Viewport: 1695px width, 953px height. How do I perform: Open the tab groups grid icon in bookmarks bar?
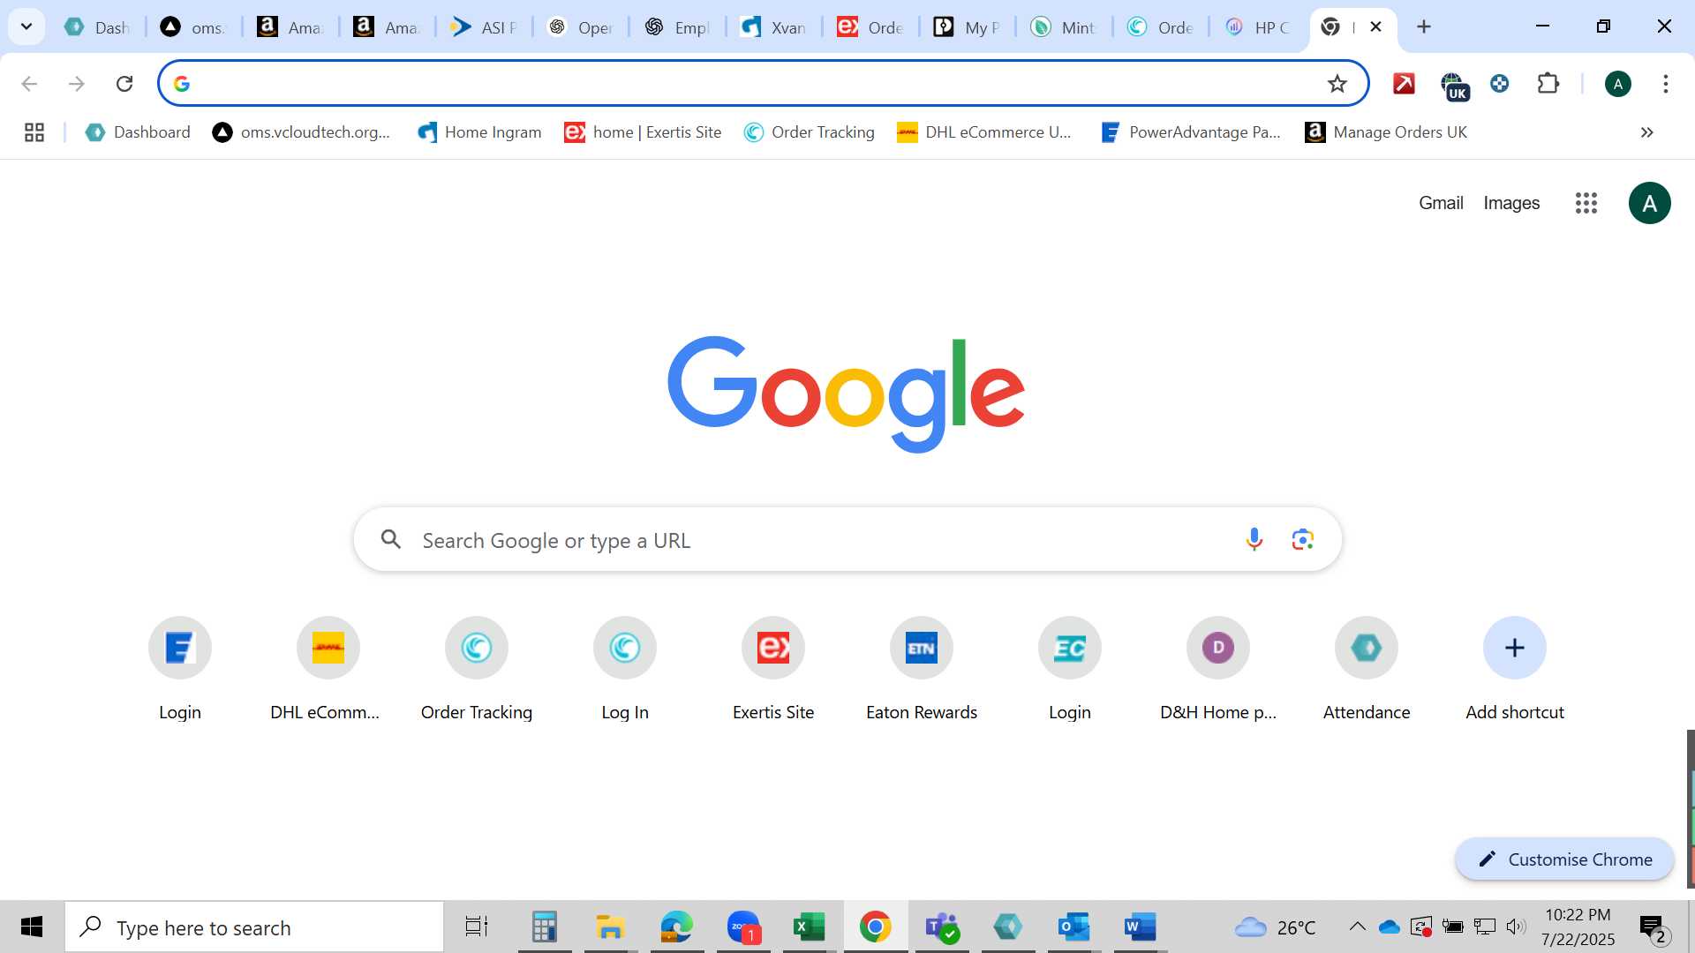(34, 132)
